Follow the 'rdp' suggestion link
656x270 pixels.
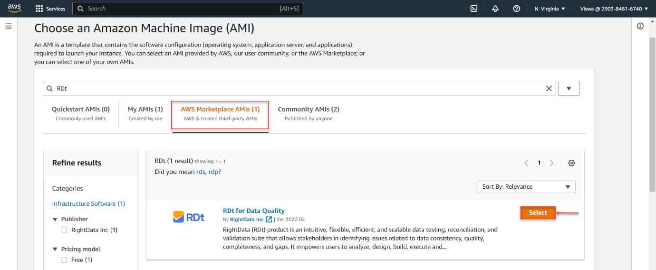point(213,172)
